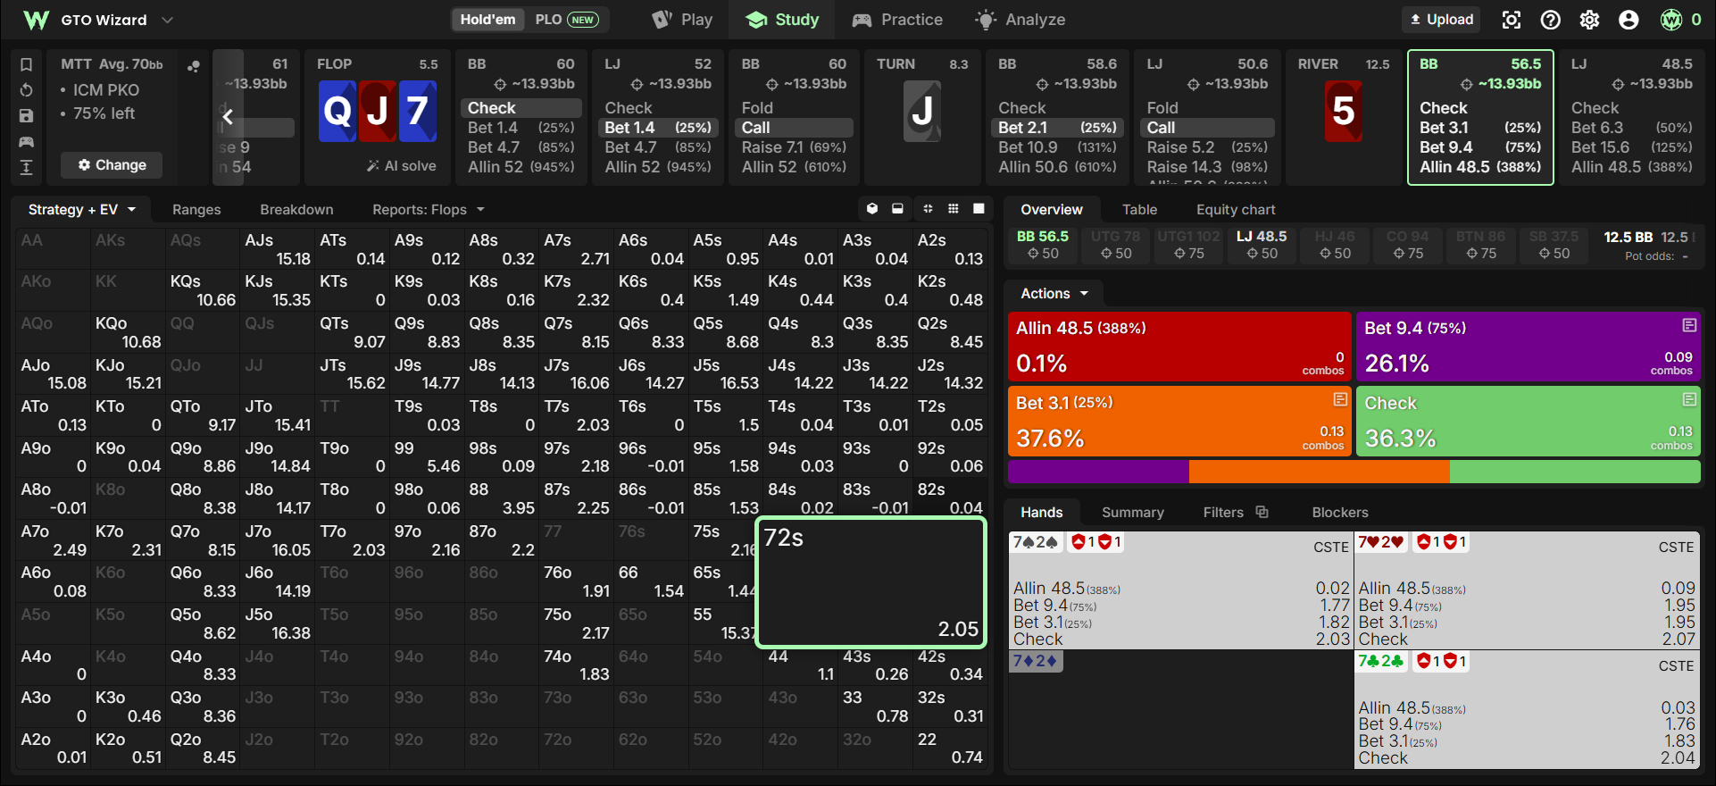This screenshot has width=1716, height=786.
Task: Click the detail icon on Check action box
Action: tap(1689, 399)
